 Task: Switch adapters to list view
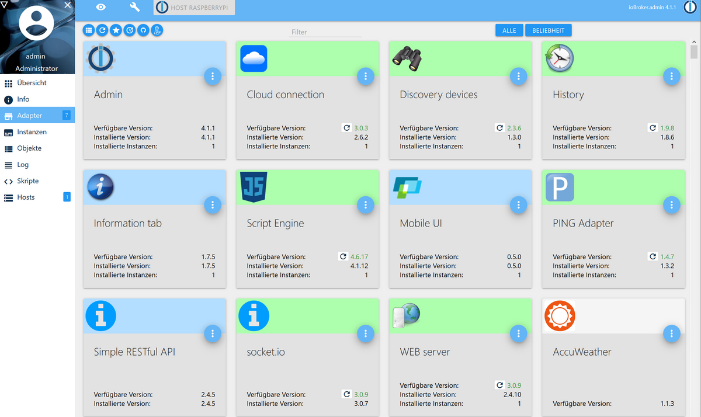pos(89,30)
